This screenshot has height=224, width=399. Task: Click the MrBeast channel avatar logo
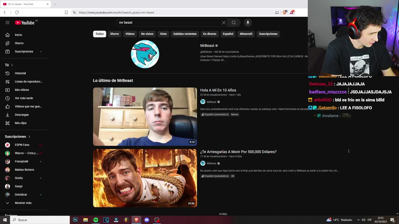(x=145, y=54)
